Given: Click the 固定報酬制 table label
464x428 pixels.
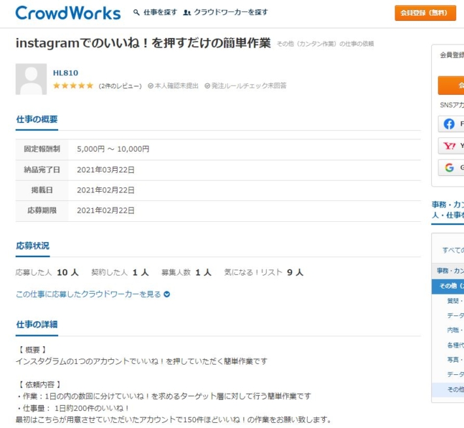Looking at the screenshot, I should pyautogui.click(x=42, y=149).
